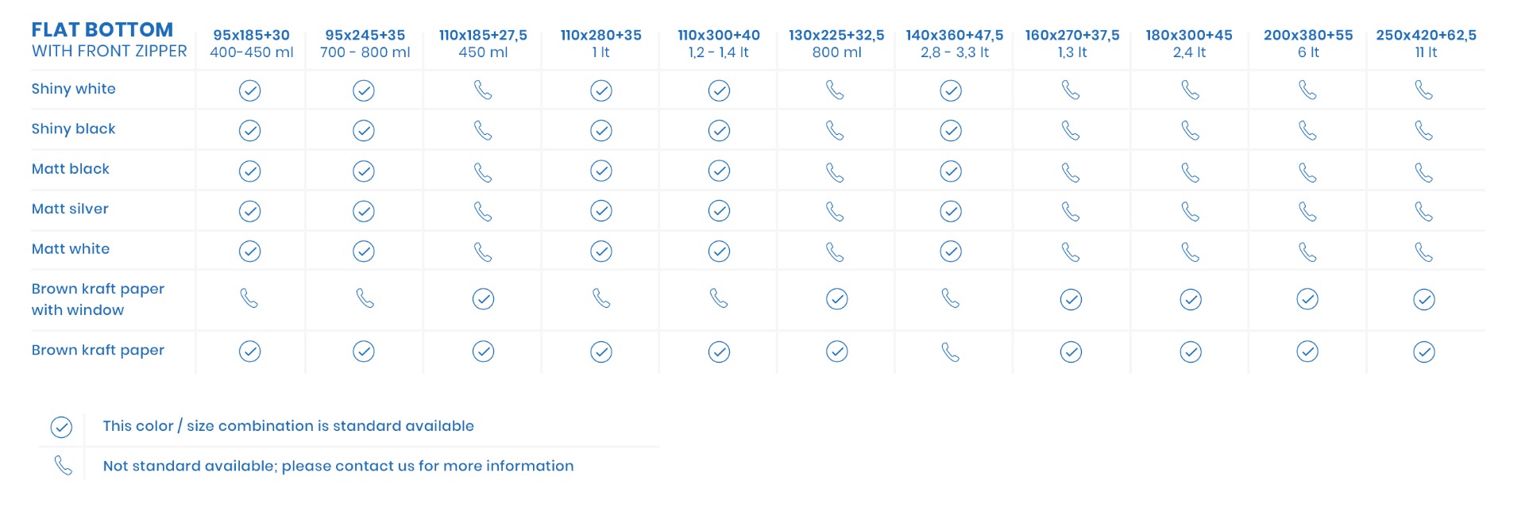
Task: Click the checkmark icon in the legend
Action: click(x=61, y=427)
